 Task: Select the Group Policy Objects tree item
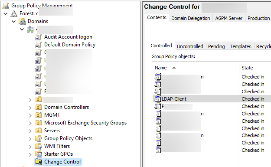(x=68, y=138)
